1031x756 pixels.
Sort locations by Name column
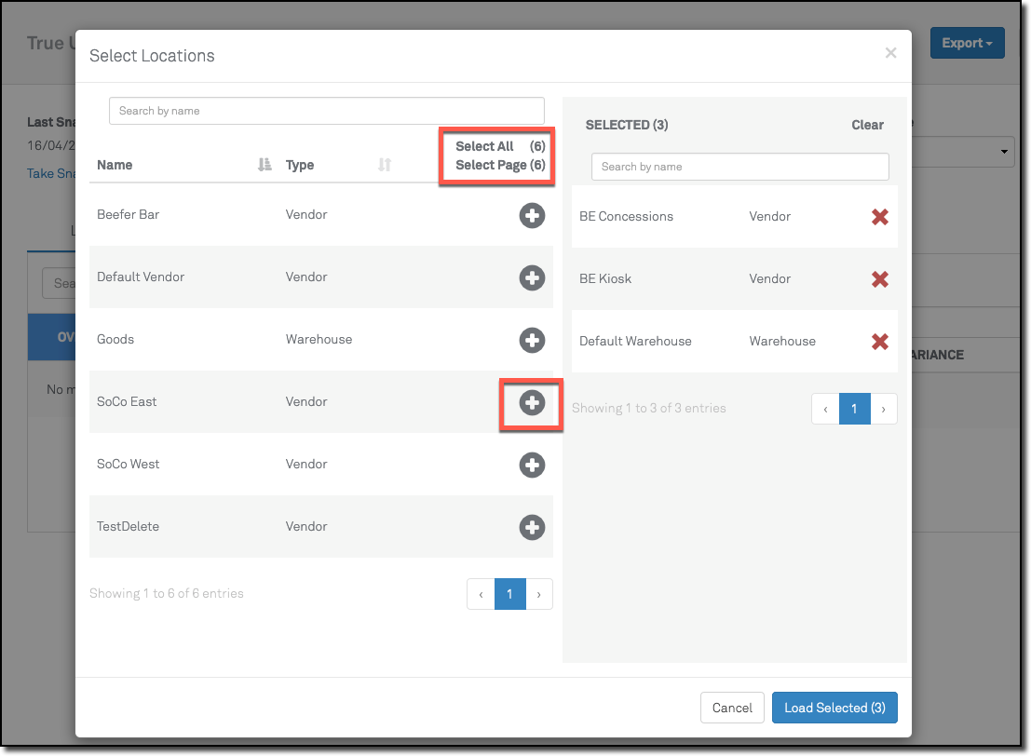(265, 165)
